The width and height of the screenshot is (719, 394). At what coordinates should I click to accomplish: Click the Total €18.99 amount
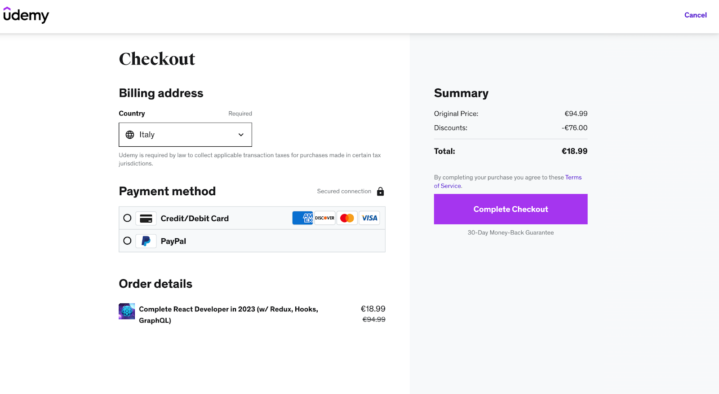[x=574, y=151]
